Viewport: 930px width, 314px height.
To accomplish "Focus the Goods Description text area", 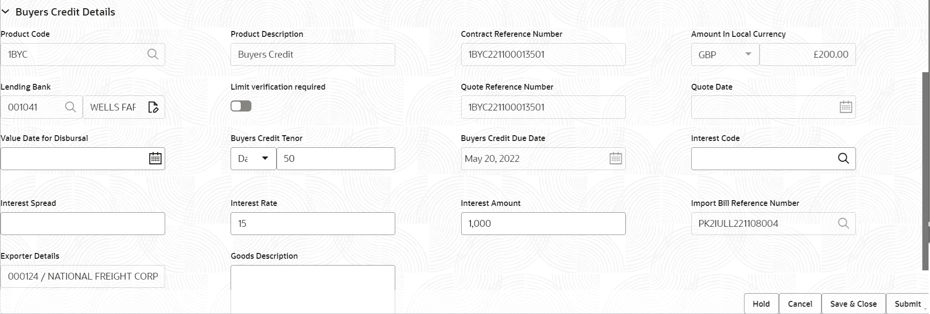I will 313,289.
